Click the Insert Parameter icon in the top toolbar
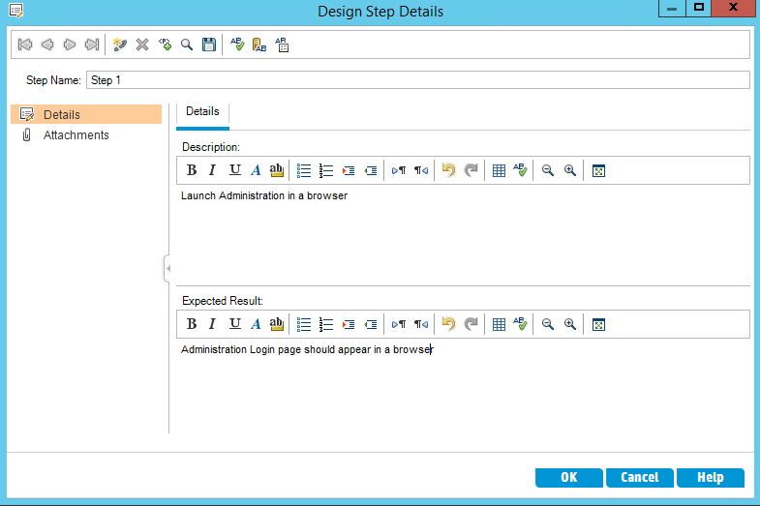Screen dimensions: 760x506 165,45
